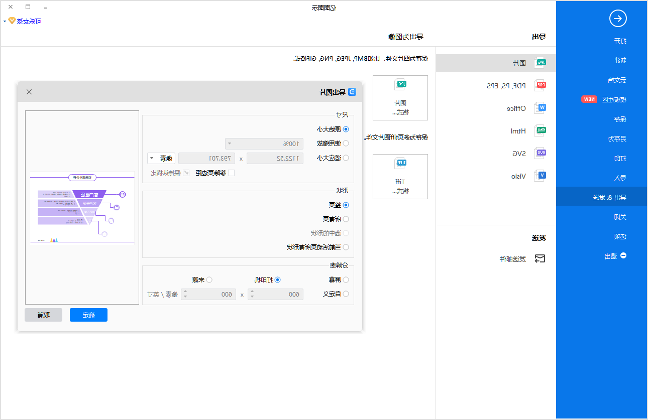Toggle the 保持纵横比 checkbox

(x=186, y=173)
